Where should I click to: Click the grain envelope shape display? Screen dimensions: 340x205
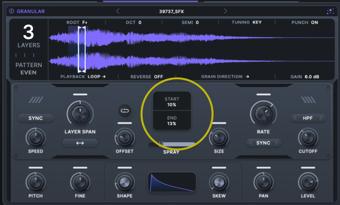point(172,182)
